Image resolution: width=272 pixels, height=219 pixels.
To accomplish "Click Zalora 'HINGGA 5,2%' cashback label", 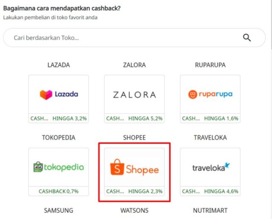I will coord(146,119).
